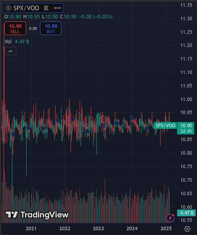Viewport: 197px width, 235px height.
Task: Open chart settings hexagon icon
Action: (187, 229)
